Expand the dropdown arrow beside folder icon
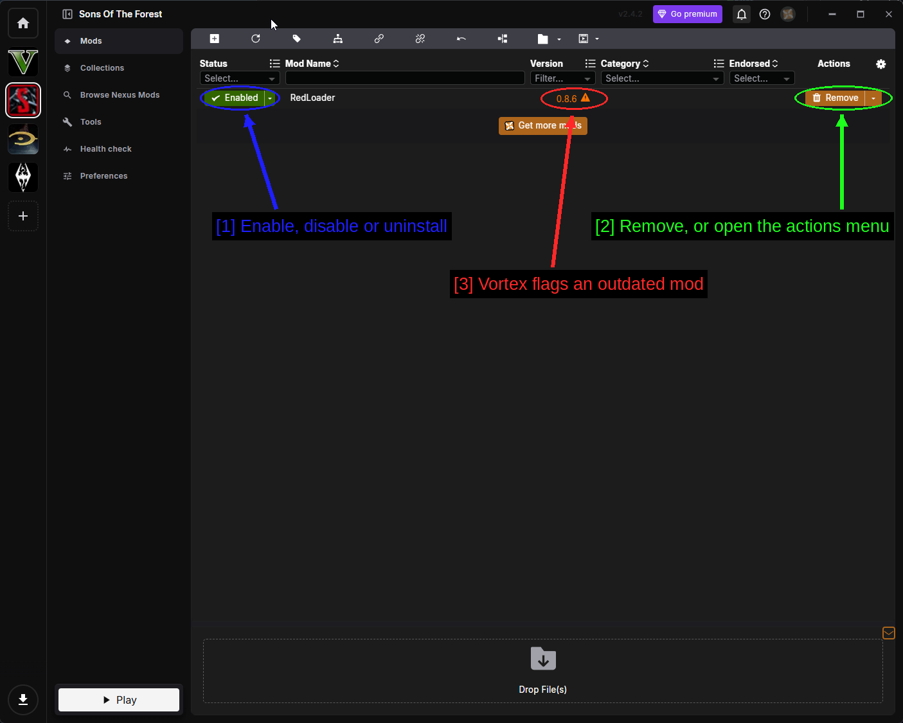 [559, 39]
